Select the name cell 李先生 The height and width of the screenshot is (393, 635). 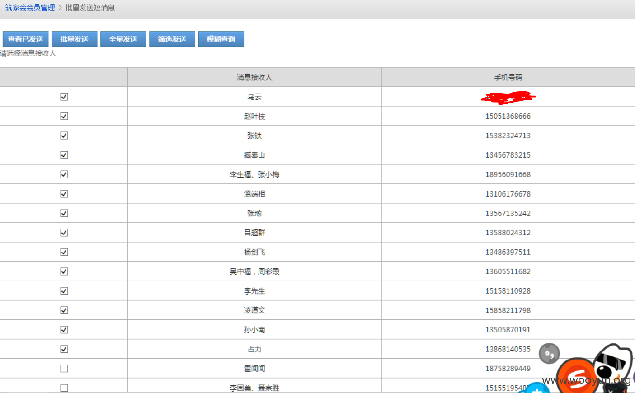[x=254, y=291]
